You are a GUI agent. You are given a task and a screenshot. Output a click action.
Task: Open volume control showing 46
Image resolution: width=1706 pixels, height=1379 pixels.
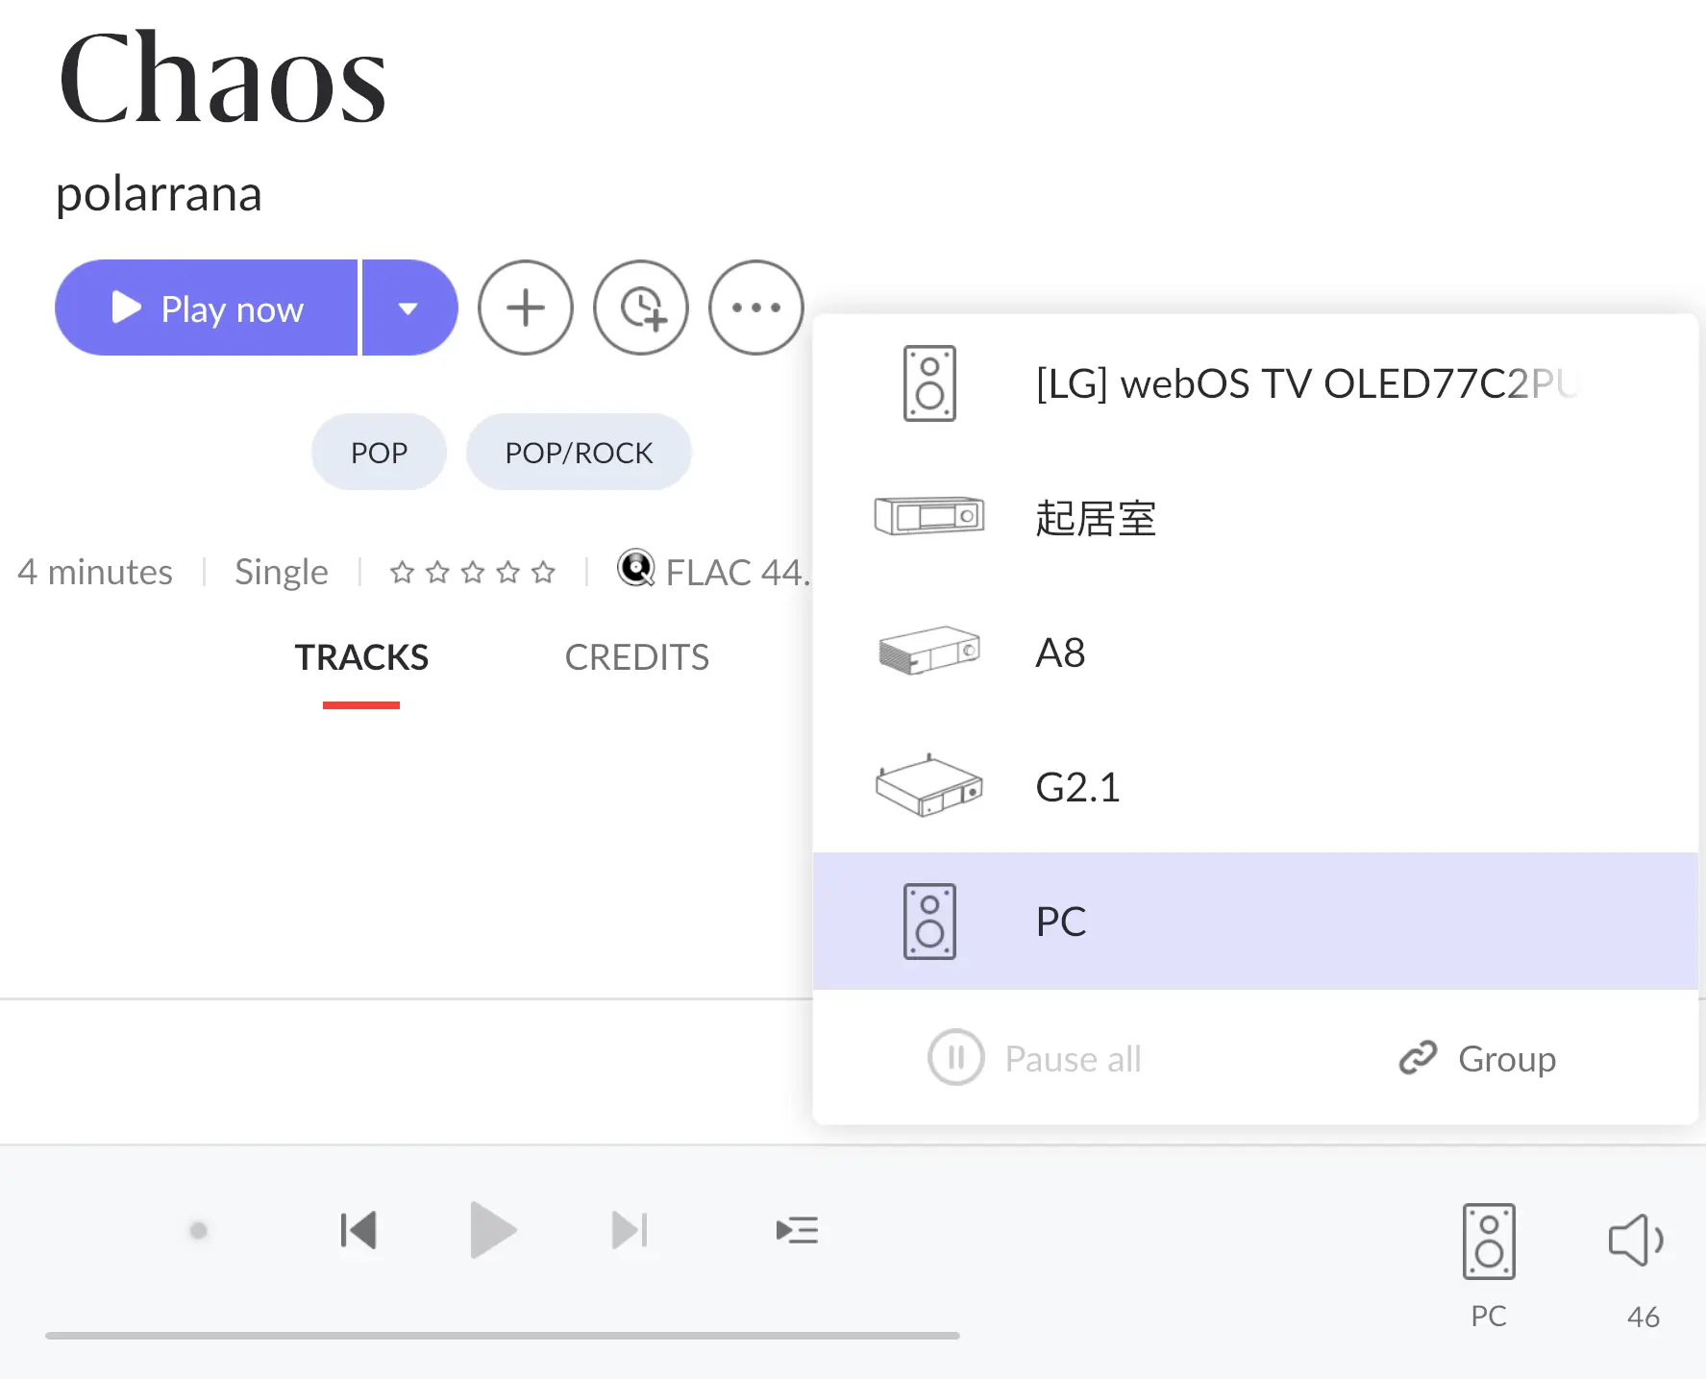pos(1636,1242)
